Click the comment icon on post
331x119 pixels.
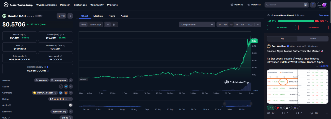(283, 113)
